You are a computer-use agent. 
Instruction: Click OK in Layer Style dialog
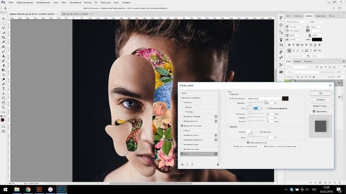pos(321,93)
